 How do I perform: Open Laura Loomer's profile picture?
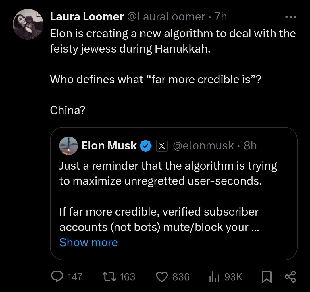click(28, 24)
